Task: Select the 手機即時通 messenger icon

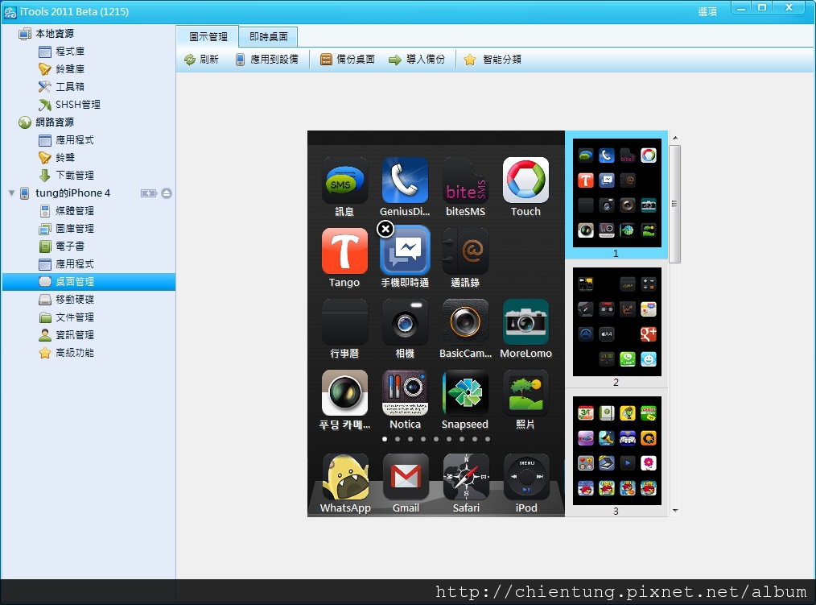Action: pyautogui.click(x=405, y=251)
